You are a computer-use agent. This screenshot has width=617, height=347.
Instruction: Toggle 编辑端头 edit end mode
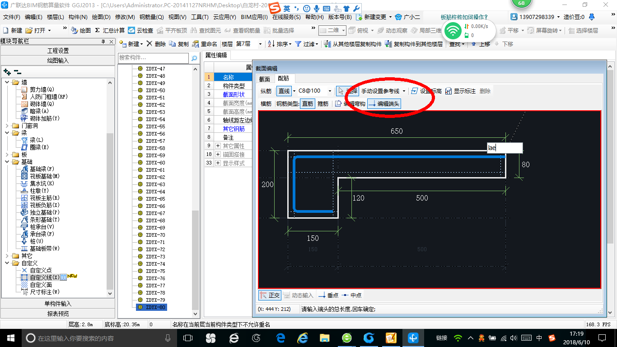click(x=384, y=103)
